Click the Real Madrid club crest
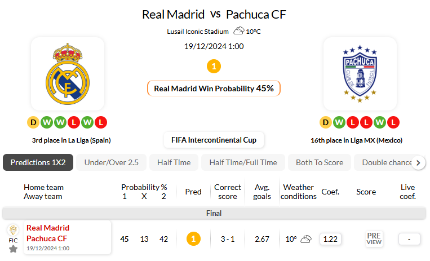 (68, 73)
